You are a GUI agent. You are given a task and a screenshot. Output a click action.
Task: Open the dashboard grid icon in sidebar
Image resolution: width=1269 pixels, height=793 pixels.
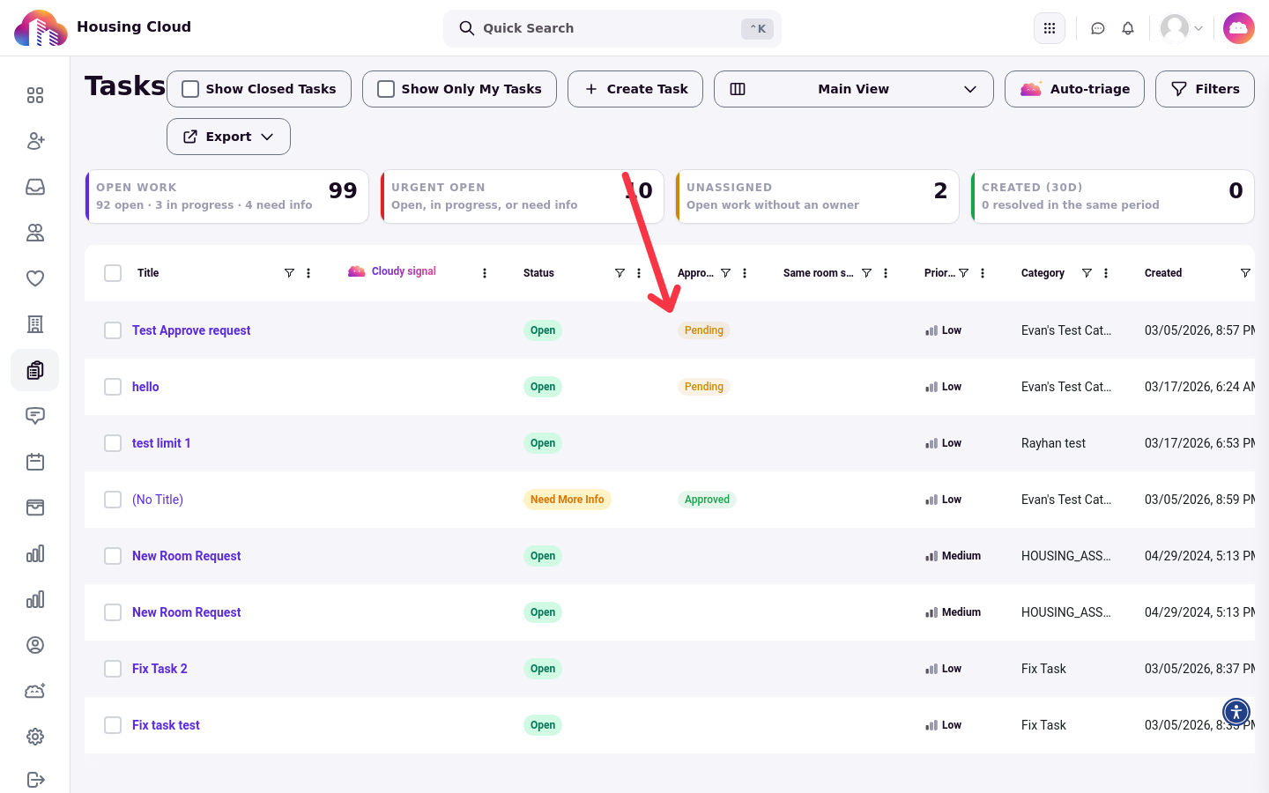(x=35, y=95)
